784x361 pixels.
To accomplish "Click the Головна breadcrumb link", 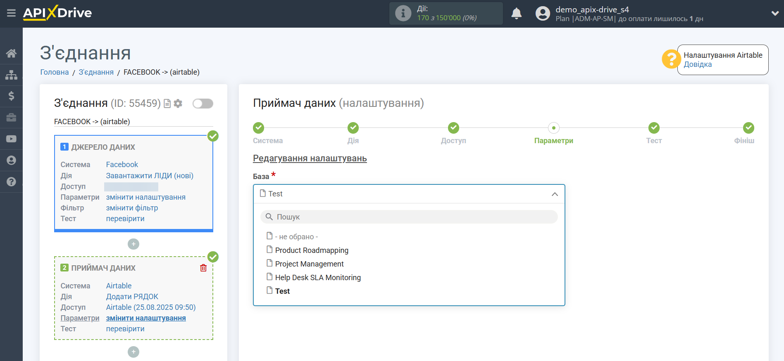I will (x=55, y=72).
